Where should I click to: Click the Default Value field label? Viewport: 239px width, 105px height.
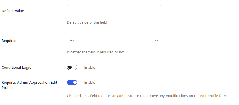click(x=13, y=11)
